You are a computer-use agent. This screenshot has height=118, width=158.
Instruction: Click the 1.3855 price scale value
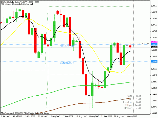point(154,6)
